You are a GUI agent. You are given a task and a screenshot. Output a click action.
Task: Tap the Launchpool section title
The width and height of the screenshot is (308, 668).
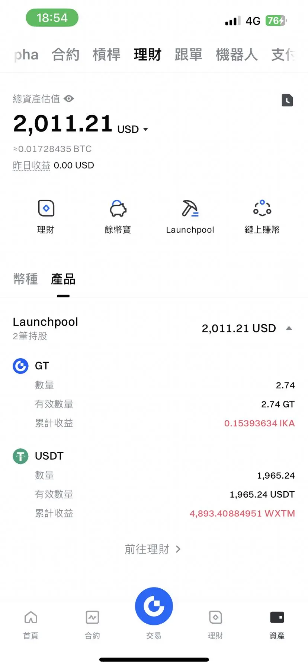pos(45,322)
